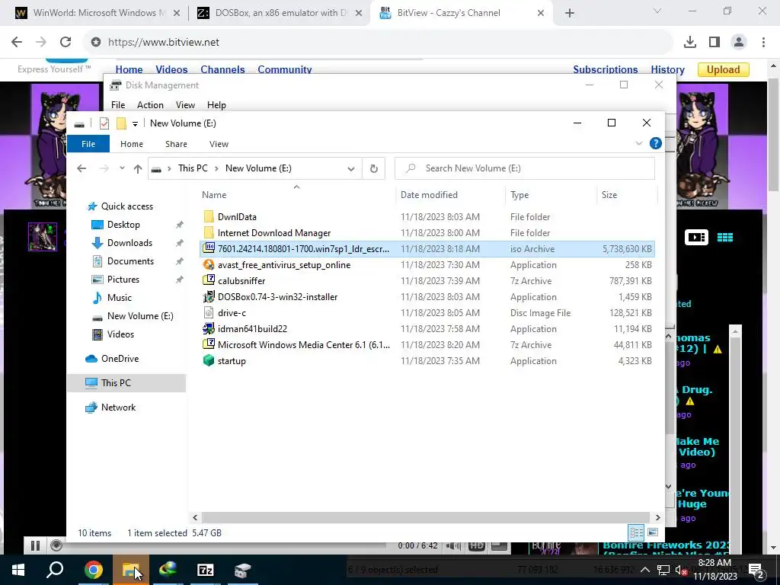780x585 pixels.
Task: Open the View ribbon tab
Action: tap(219, 144)
